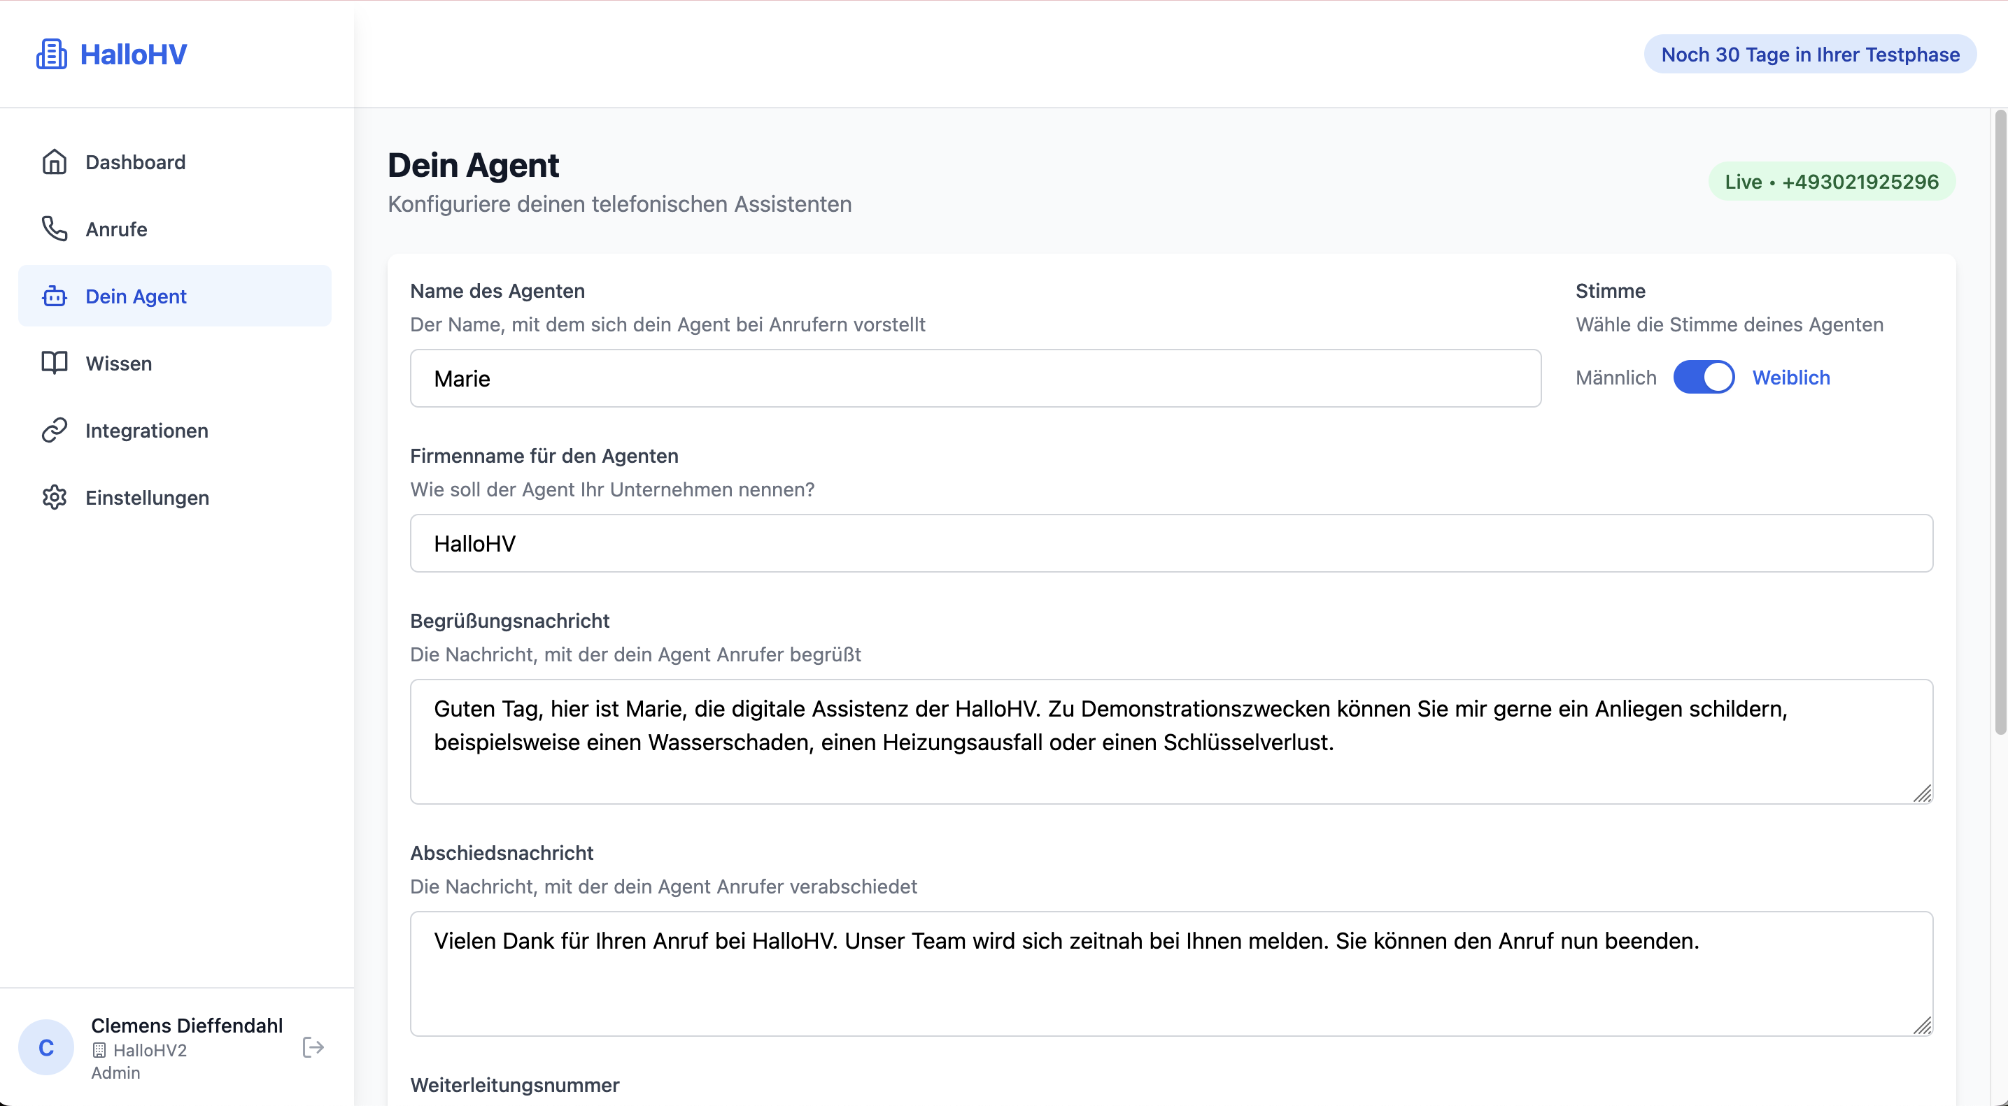Go to the Wissen page

175,363
